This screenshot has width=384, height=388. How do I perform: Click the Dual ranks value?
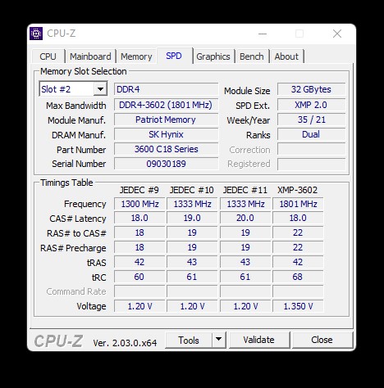pos(311,134)
